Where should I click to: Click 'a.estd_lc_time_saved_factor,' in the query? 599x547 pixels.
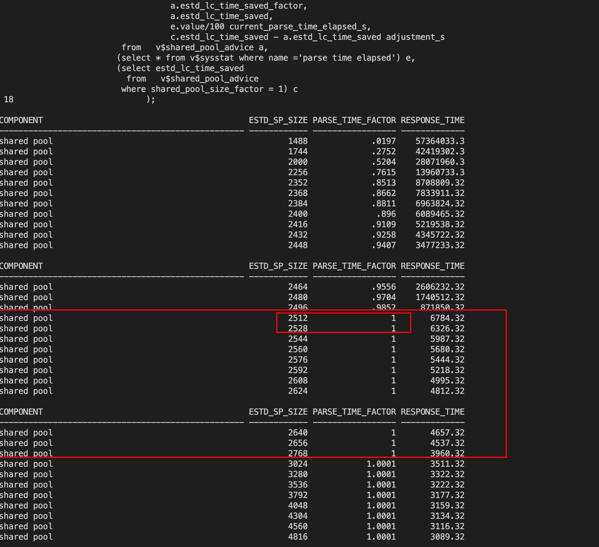click(239, 6)
